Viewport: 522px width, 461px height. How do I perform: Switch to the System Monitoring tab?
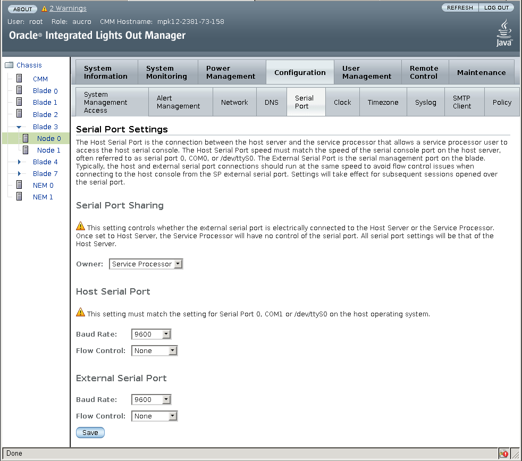(x=168, y=72)
